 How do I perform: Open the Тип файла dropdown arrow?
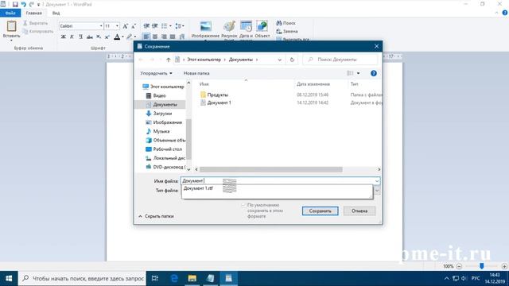(x=377, y=191)
